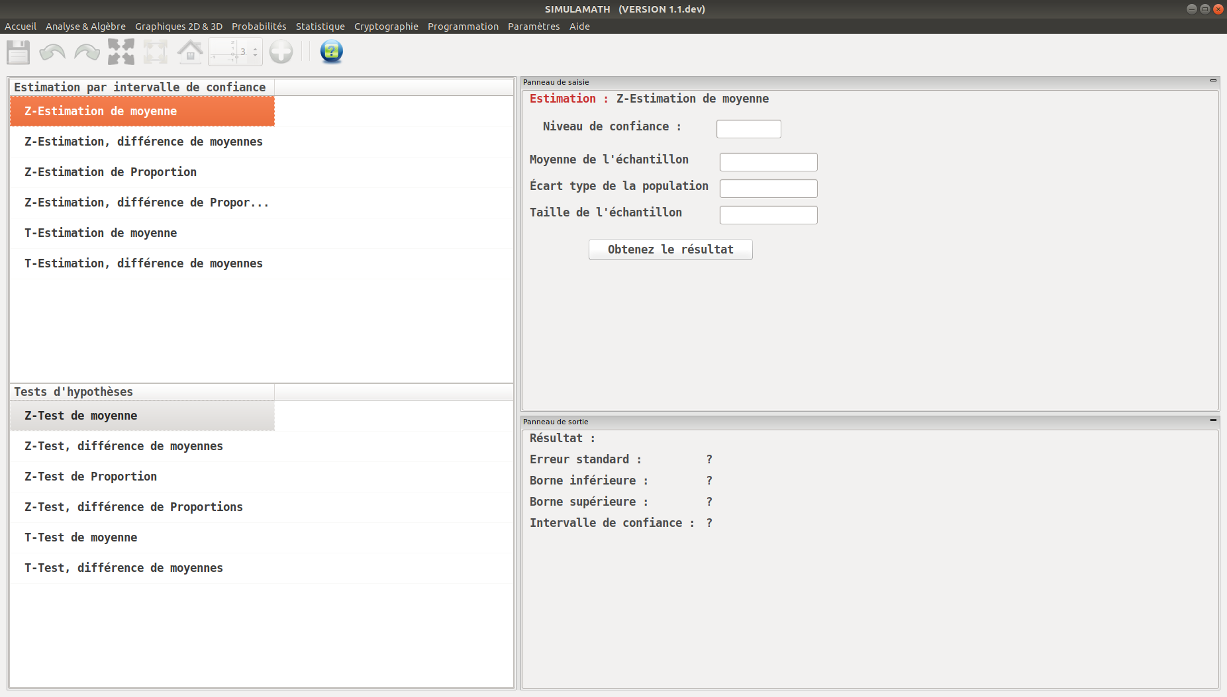Select Z-Estimation, différence de moyennes
The width and height of the screenshot is (1227, 697).
[x=142, y=142]
